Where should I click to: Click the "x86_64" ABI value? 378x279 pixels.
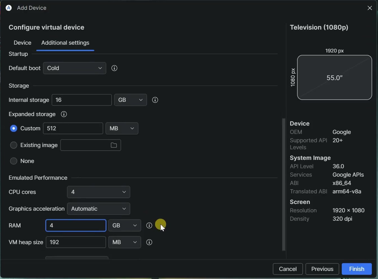tap(342, 183)
